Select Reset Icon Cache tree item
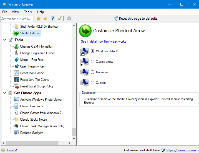The image size is (199, 153). click(x=32, y=73)
